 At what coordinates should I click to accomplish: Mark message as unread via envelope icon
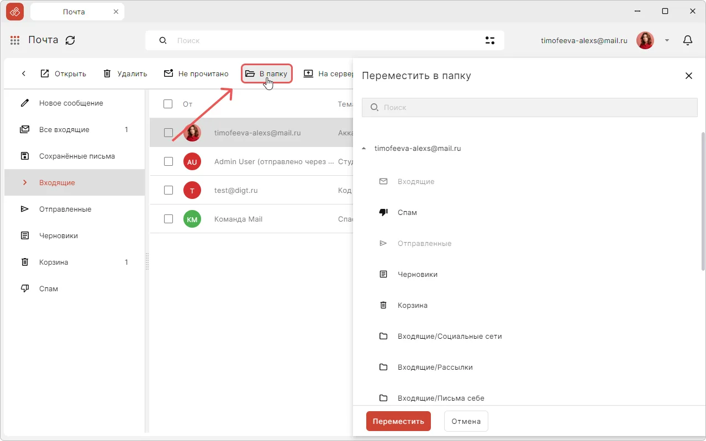coord(168,74)
